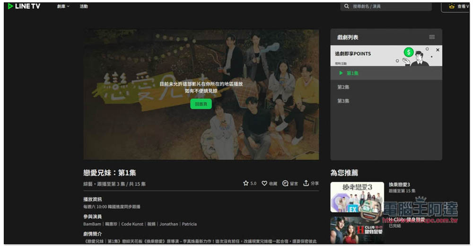
Task: Click cast member Jonathan
Action: click(169, 224)
